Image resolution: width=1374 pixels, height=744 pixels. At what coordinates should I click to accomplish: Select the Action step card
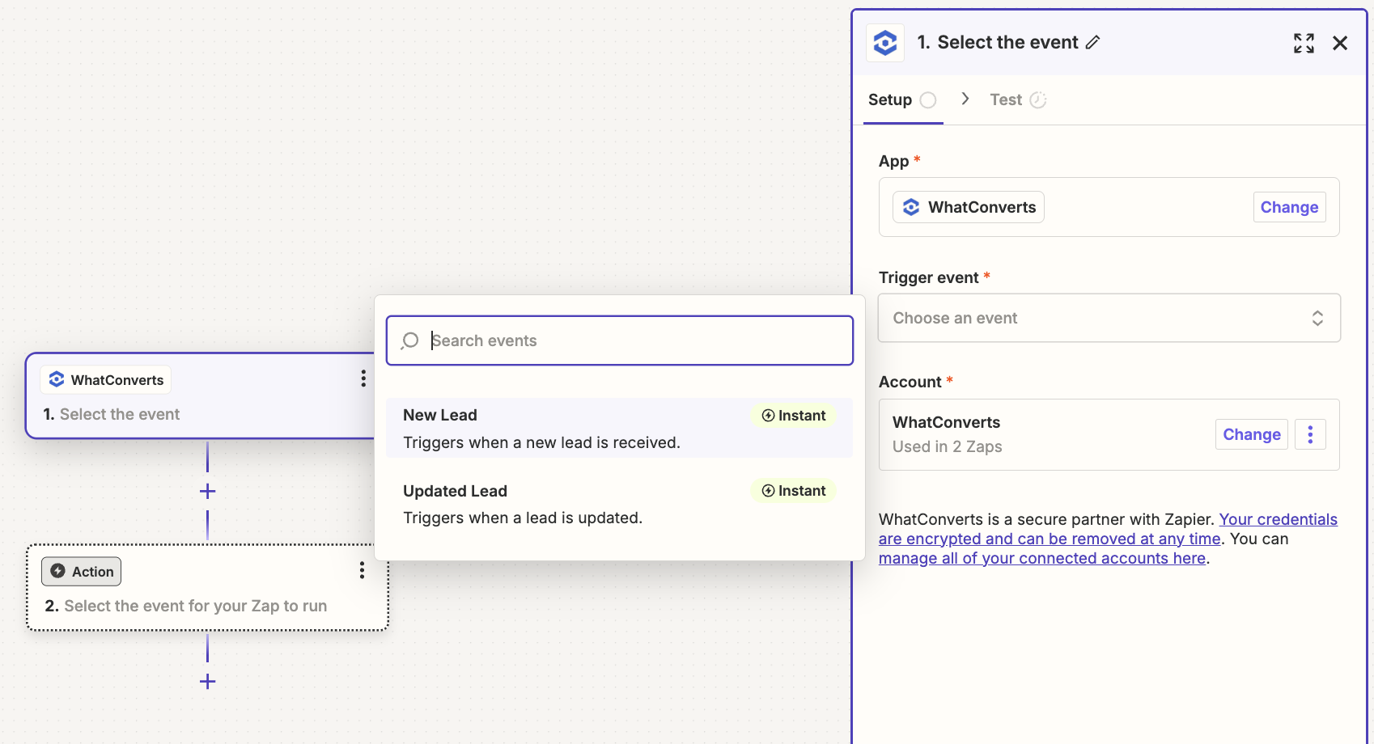(x=207, y=587)
